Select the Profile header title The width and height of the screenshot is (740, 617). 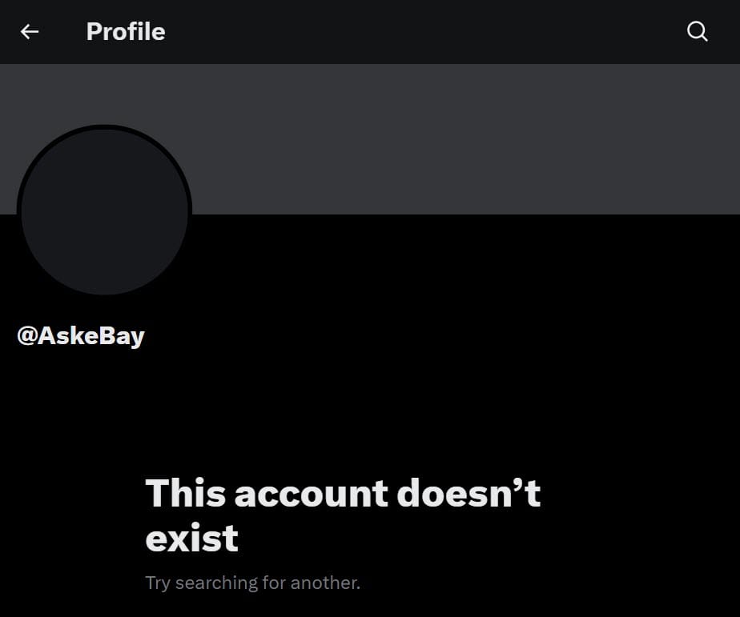(126, 31)
